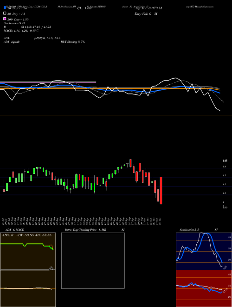Image resolution: width=232 pixels, height=307 pixels.
Task: Click the 'ADX signal:' label
Action: [x=12, y=42]
